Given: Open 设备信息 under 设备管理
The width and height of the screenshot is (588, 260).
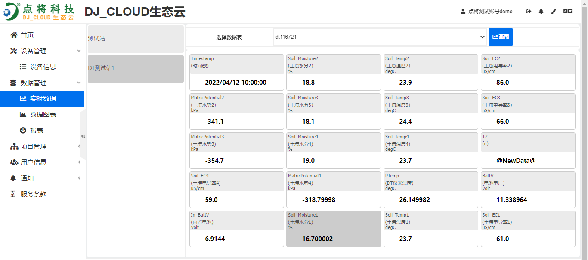Looking at the screenshot, I should coord(43,67).
